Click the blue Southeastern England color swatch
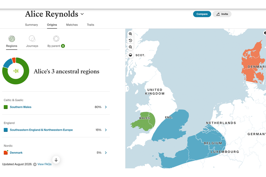 click(6, 130)
